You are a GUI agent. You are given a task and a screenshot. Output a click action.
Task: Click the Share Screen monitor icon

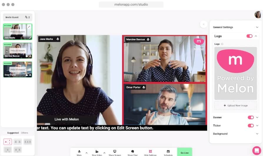coord(115,152)
